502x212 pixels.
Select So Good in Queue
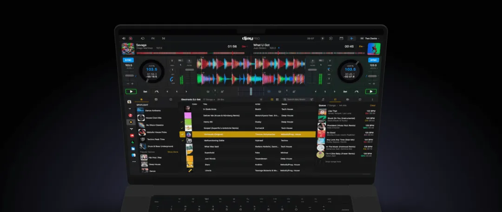[x=345, y=133]
